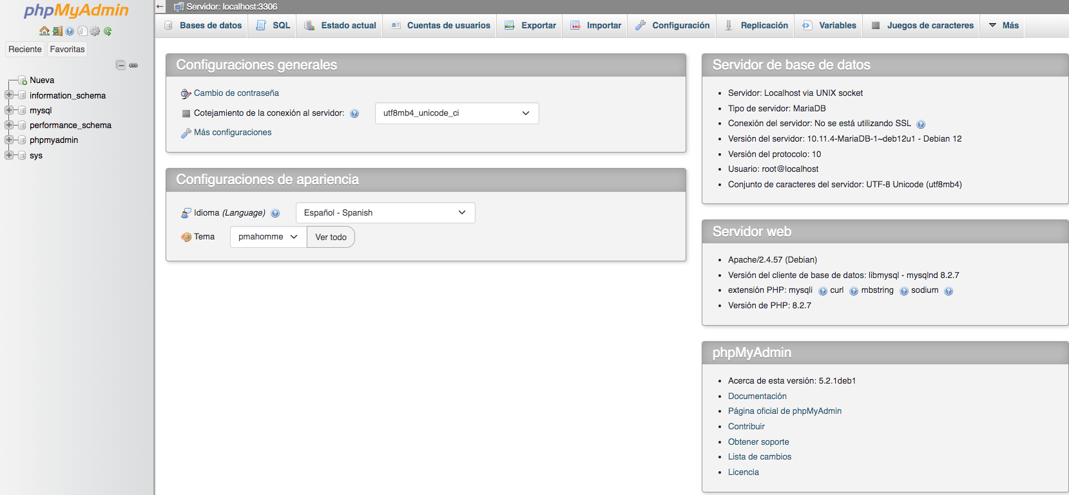Reload navigation panel with green arrow icon
The image size is (1069, 495).
tap(108, 31)
